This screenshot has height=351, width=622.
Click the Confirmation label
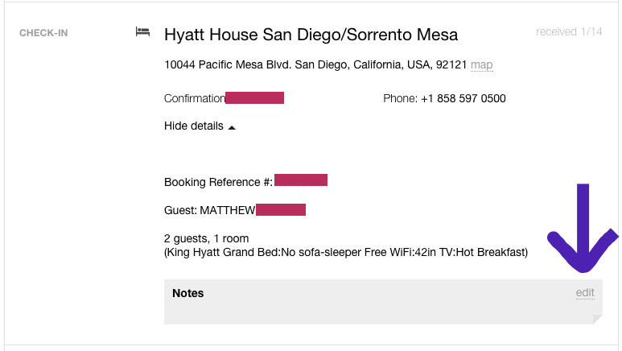click(194, 99)
